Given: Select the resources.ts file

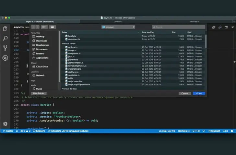Looking at the screenshot, I should coord(133,39).
